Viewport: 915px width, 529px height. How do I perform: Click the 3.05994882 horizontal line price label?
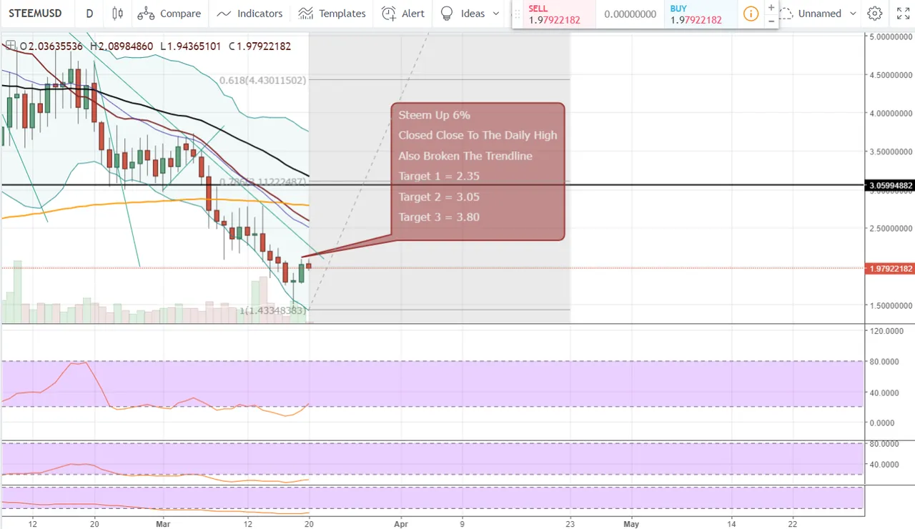(890, 185)
